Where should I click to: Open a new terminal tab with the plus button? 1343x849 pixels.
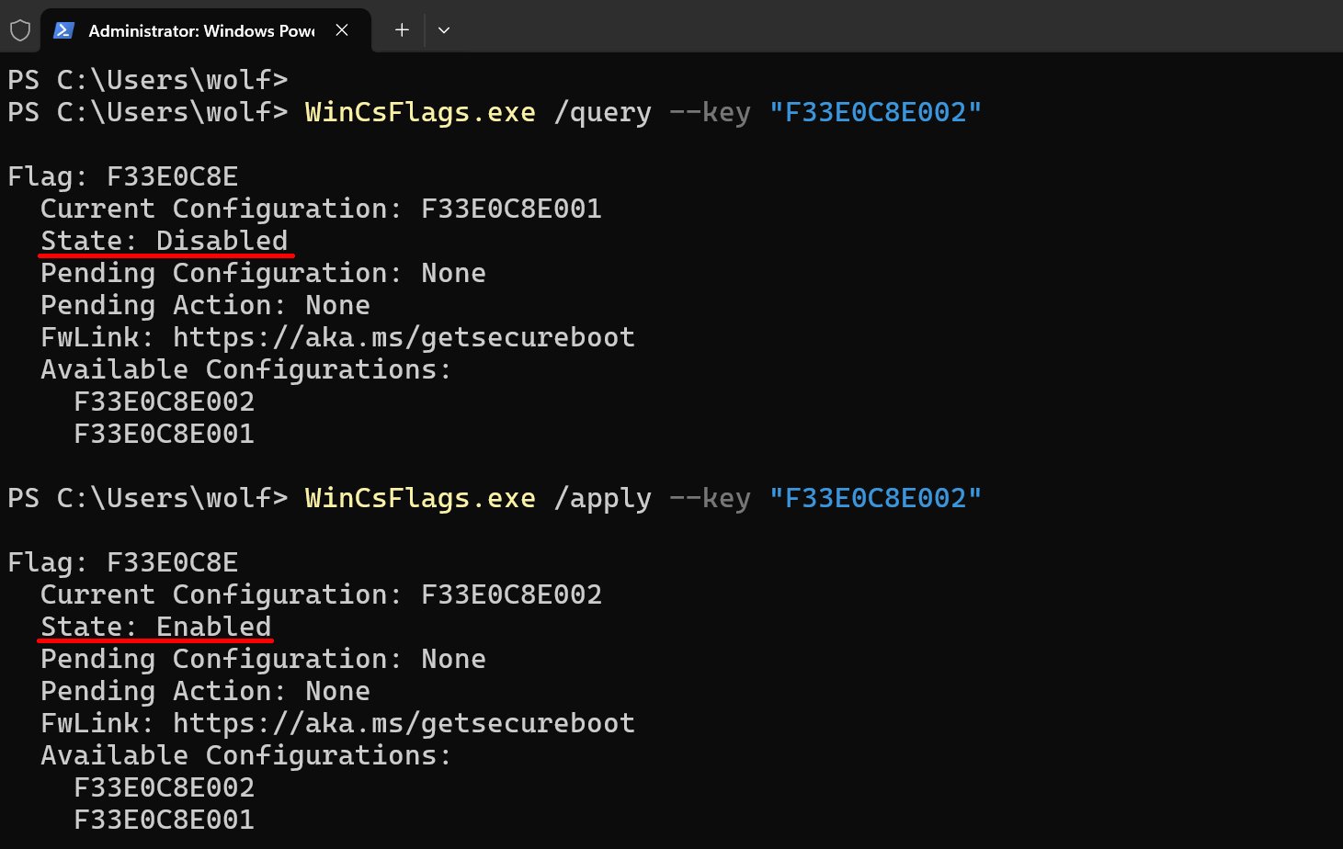point(401,29)
